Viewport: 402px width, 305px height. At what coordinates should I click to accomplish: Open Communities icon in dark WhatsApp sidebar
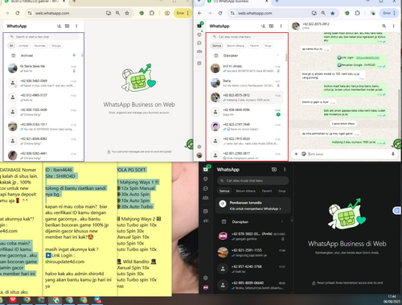click(x=206, y=198)
